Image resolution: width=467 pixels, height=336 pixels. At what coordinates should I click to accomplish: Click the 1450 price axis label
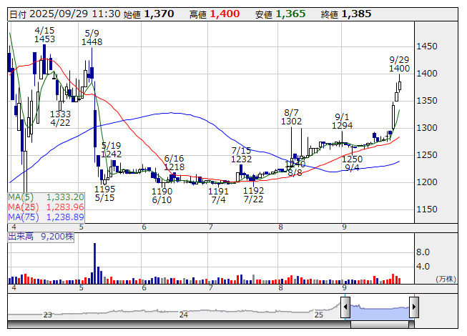[x=427, y=46]
